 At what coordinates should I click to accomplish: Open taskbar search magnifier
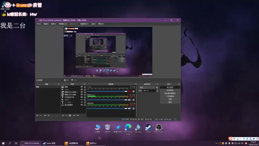10,143
